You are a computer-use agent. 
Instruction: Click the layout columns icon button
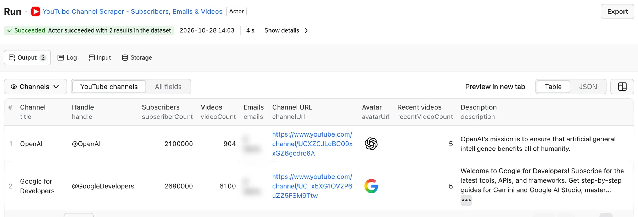(x=622, y=87)
